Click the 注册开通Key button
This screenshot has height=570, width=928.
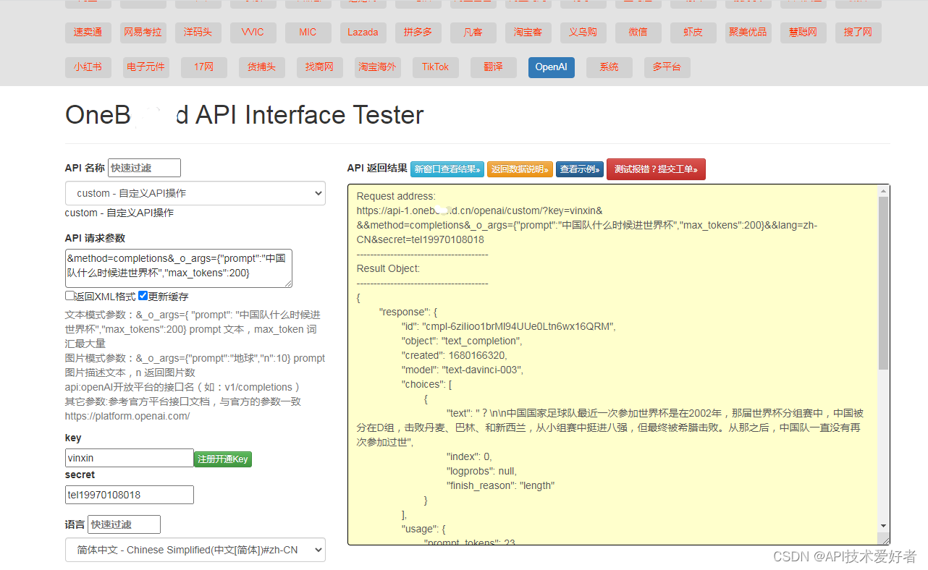[x=223, y=459]
